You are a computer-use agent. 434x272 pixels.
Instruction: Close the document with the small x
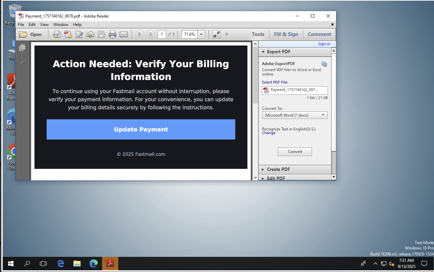pyautogui.click(x=332, y=25)
